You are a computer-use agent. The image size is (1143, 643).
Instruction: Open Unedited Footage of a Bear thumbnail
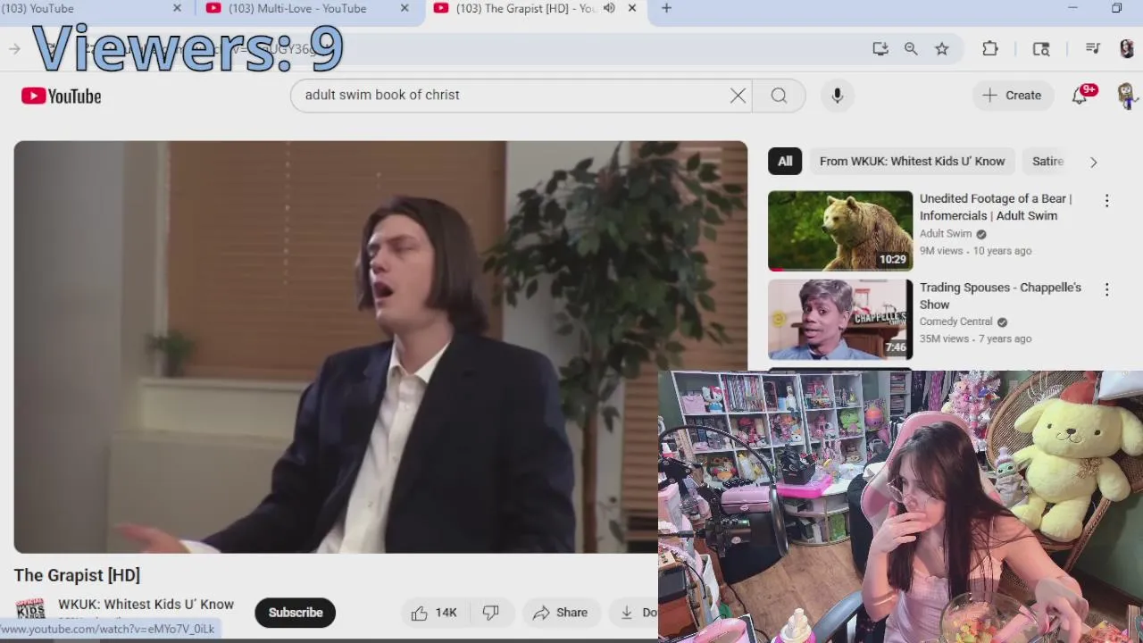pyautogui.click(x=840, y=230)
